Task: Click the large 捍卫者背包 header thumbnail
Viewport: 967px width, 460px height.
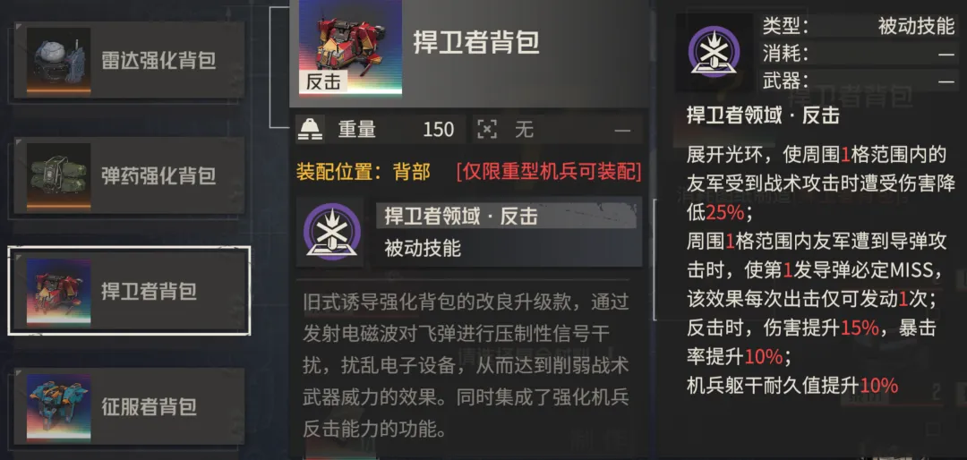Action: tap(350, 47)
